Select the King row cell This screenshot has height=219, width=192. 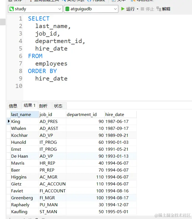click(25, 122)
